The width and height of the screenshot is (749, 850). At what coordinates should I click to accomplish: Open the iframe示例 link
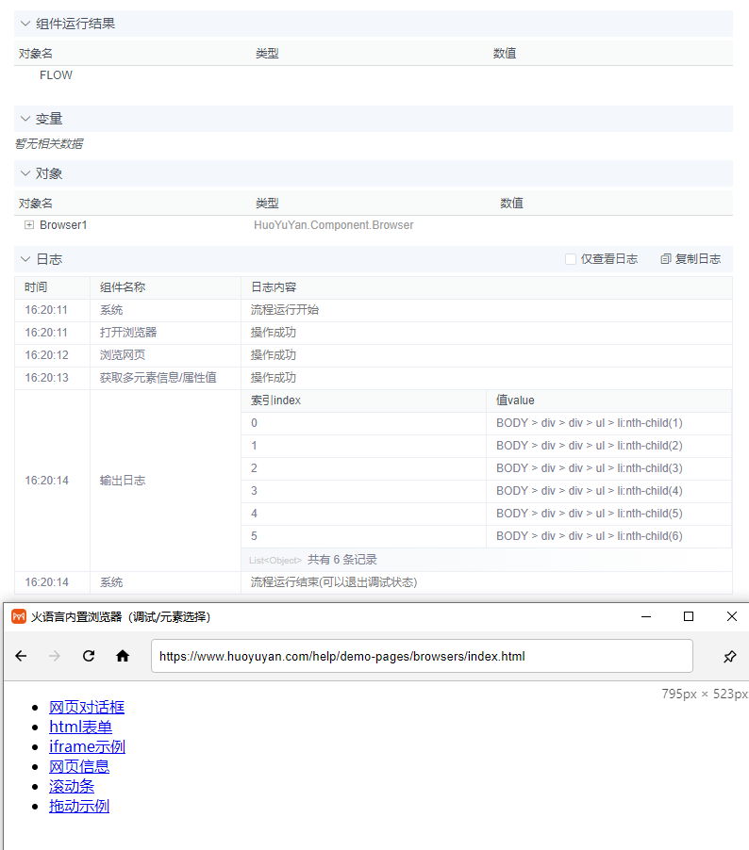(88, 746)
